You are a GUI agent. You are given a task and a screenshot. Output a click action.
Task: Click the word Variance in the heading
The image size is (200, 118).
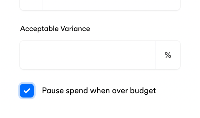coord(75,29)
